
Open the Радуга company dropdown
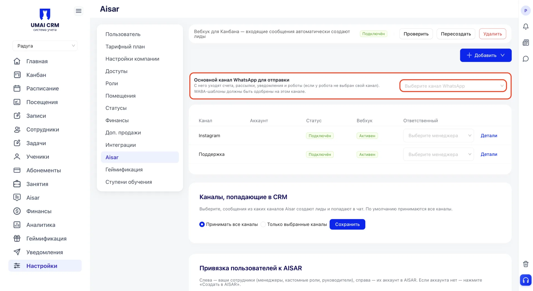click(x=45, y=46)
